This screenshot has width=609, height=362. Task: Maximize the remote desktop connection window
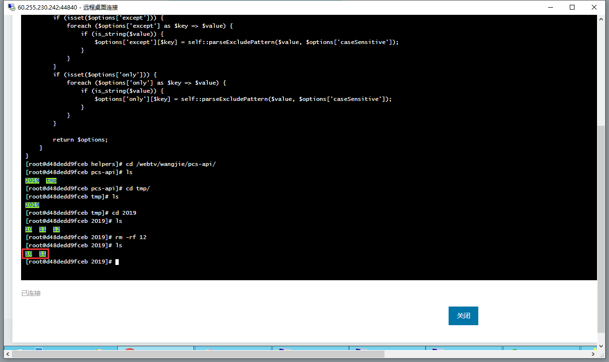[572, 7]
